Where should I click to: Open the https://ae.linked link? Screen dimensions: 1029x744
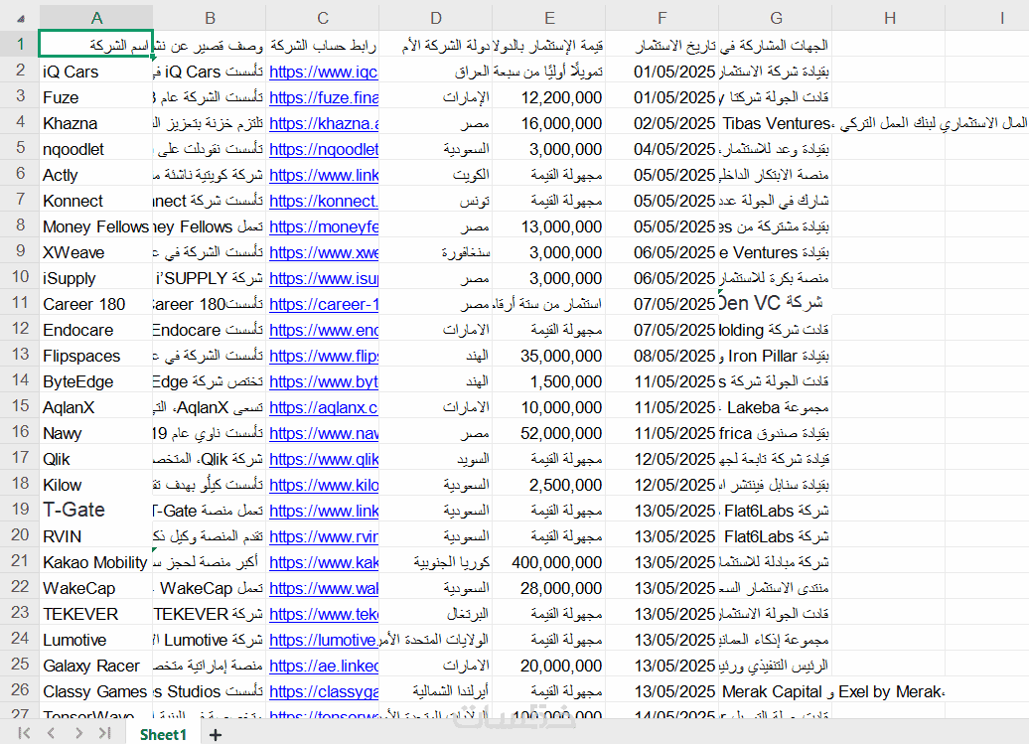coord(324,666)
